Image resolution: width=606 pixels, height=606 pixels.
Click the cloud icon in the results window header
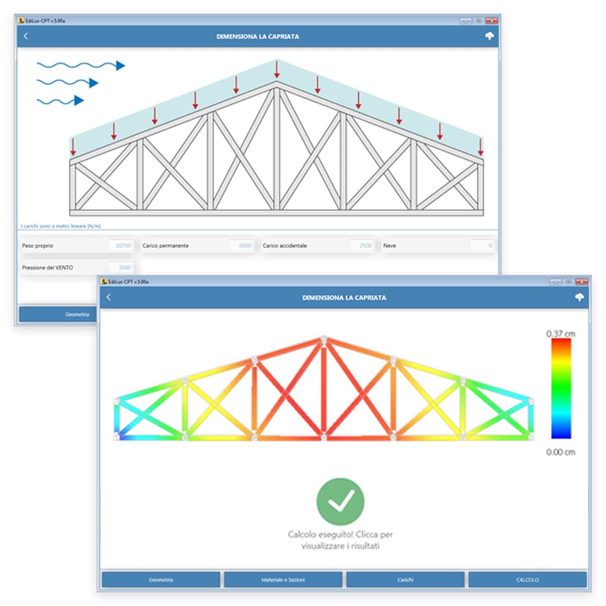click(579, 297)
